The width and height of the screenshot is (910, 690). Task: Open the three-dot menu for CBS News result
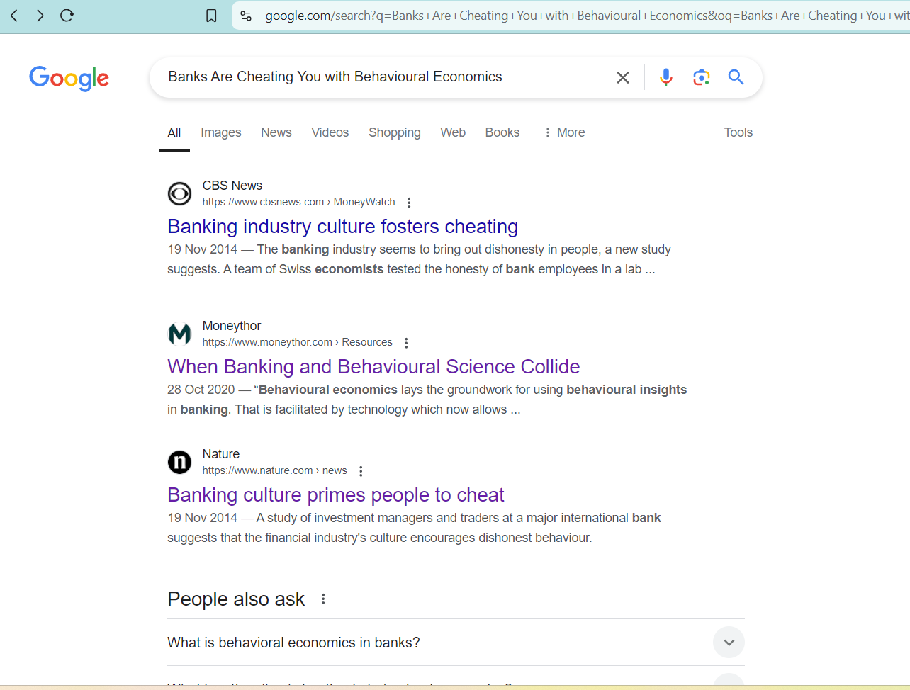point(409,203)
